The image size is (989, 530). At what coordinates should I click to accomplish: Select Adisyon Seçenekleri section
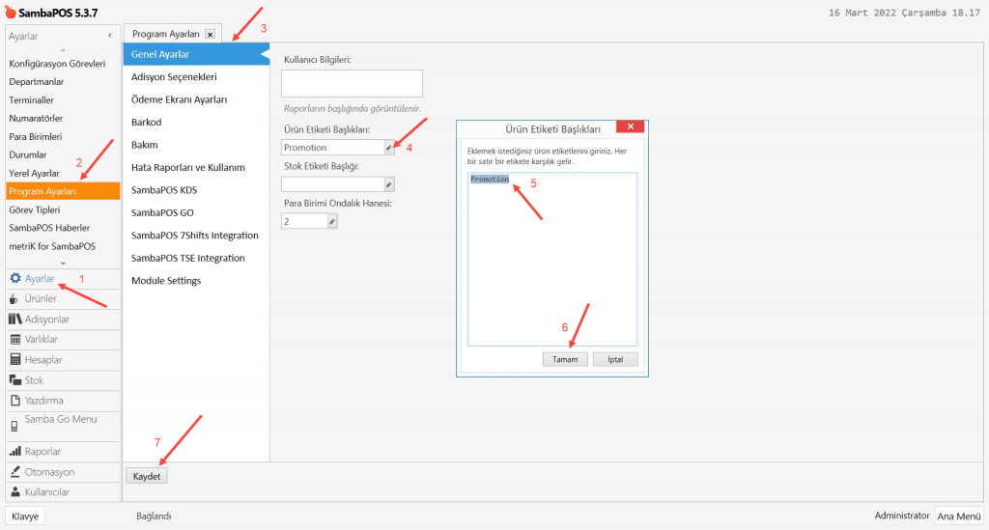point(196,77)
